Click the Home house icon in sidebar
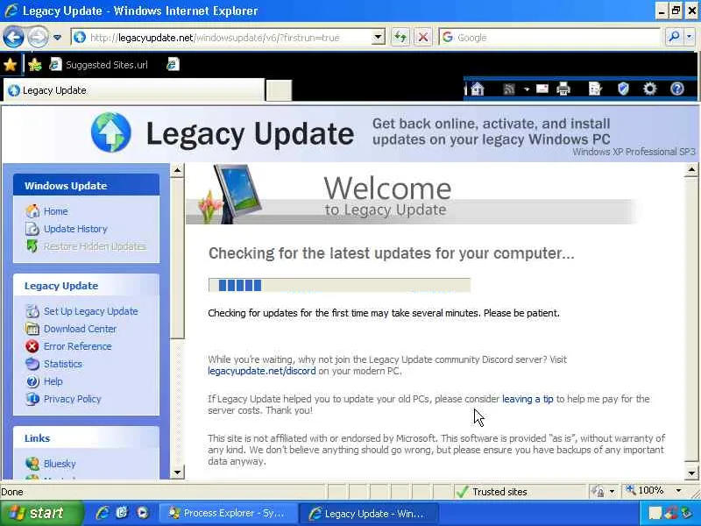This screenshot has height=526, width=701. point(32,211)
